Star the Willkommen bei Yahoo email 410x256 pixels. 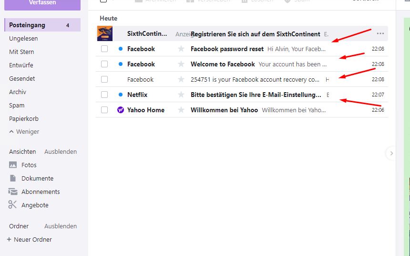click(181, 110)
